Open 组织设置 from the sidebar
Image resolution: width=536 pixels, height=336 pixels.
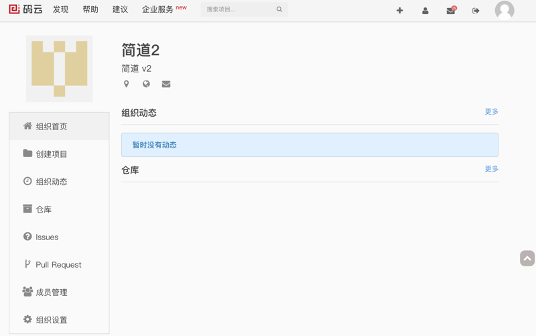click(59, 320)
